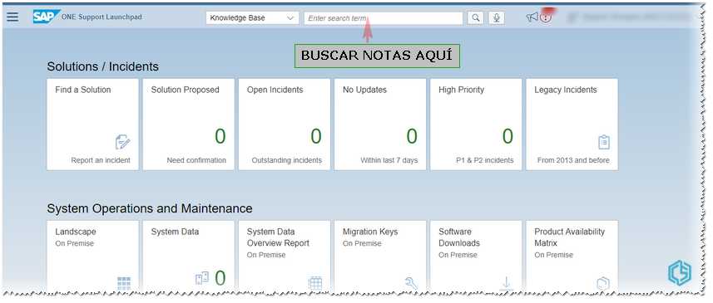Open the Migration Keys tile

coord(380,257)
